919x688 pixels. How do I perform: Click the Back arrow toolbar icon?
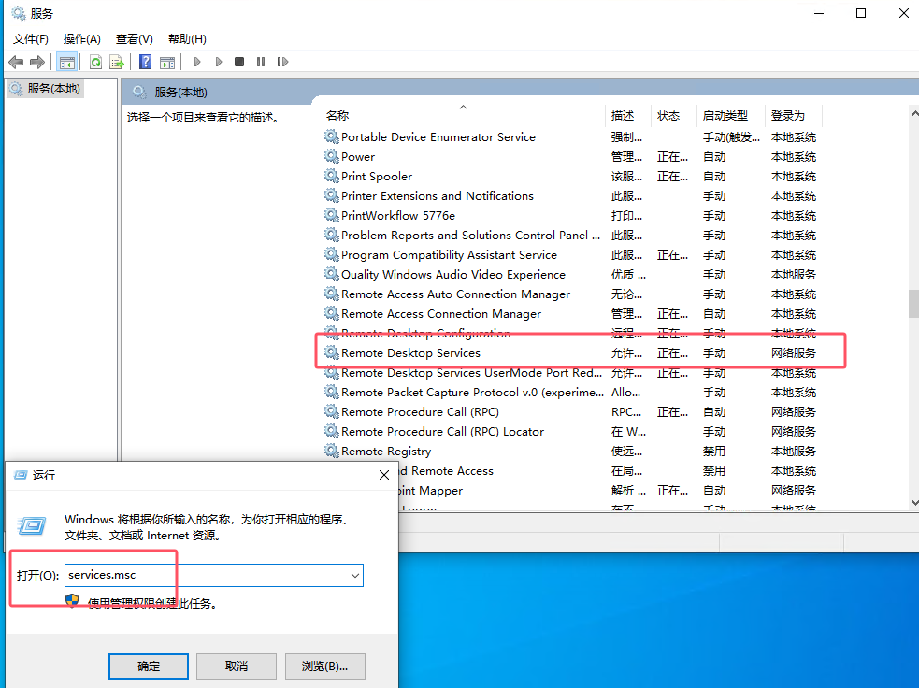click(x=17, y=62)
